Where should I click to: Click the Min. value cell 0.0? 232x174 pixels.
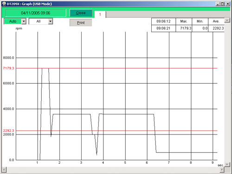click(200, 28)
